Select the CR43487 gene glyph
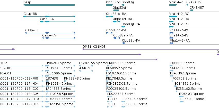The width and height of the screenshot is (219, 108). [191, 10]
